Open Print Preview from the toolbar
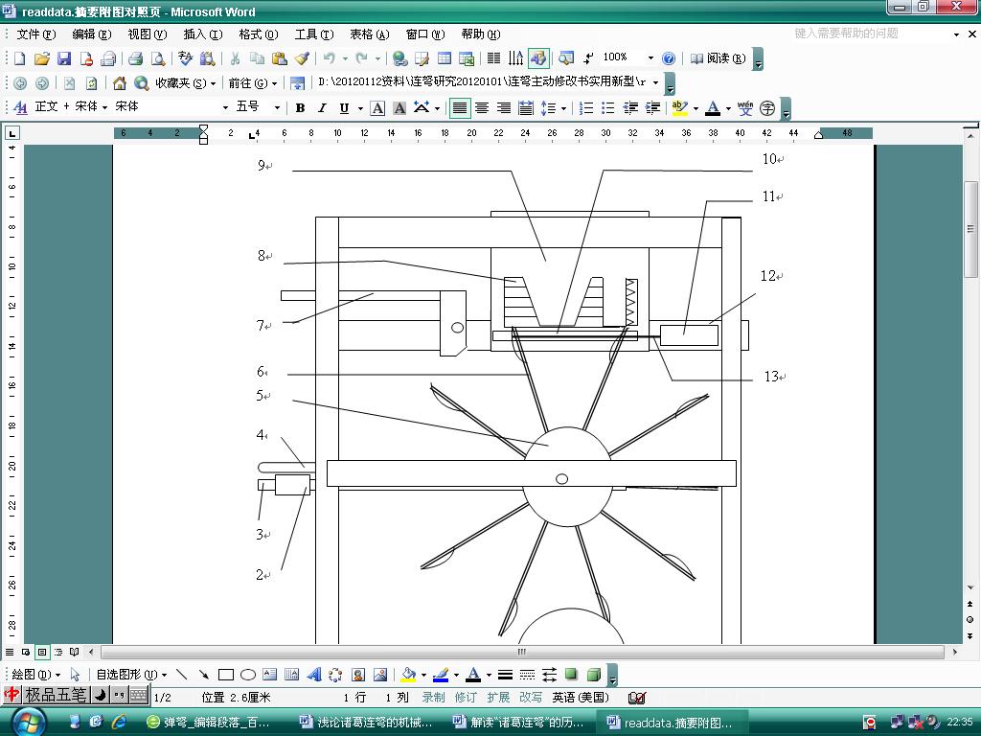The height and width of the screenshot is (736, 981). [157, 58]
